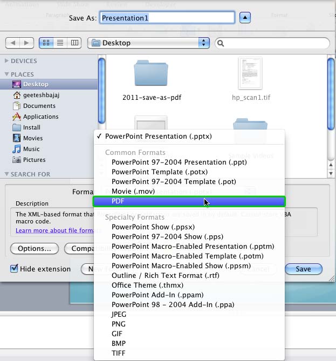Expand the DEVICES section

[x=6, y=61]
